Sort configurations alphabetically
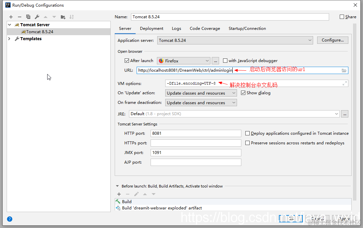The width and height of the screenshot is (363, 228). [71, 17]
